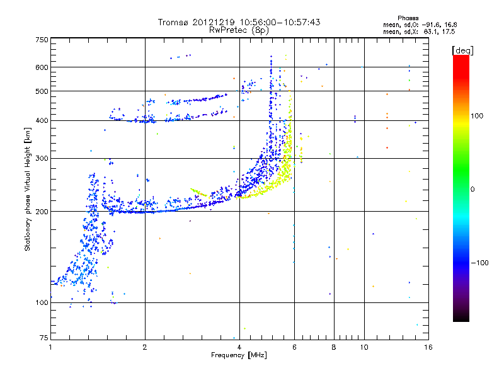Viewport: 504px width, 378px height.
Task: Click the colorbar label '0'
Action: 472,189
